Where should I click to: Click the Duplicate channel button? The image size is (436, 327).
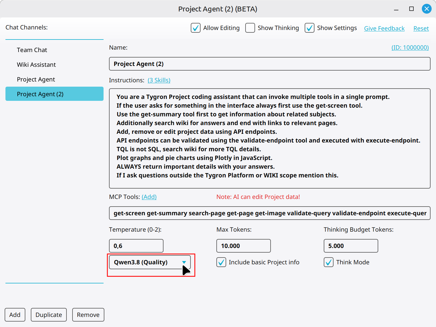49,315
